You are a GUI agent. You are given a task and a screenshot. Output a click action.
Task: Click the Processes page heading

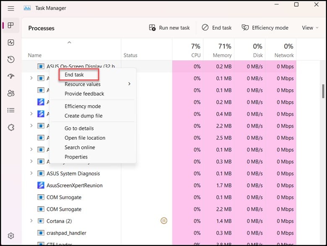[x=41, y=28]
